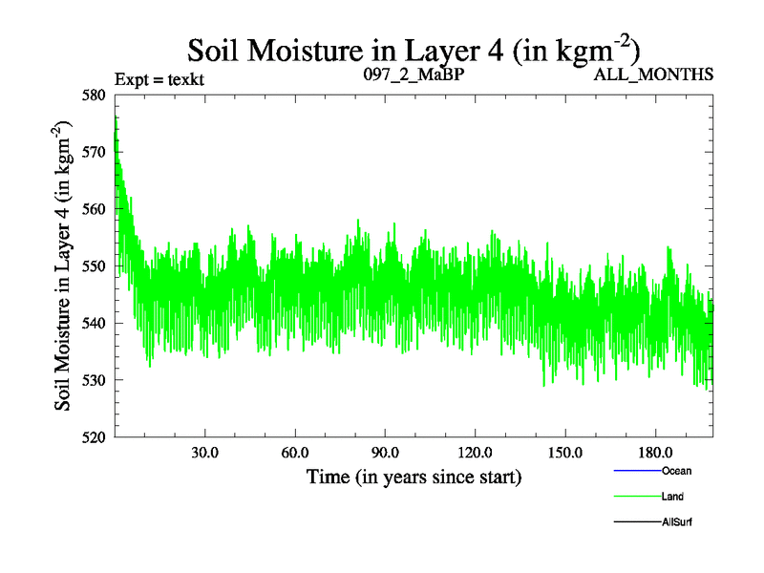Viewport: 764px width, 573px height.
Task: Select the 'Land' legend text
Action: tap(672, 497)
